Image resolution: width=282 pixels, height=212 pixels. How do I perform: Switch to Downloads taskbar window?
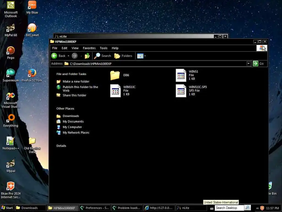click(30, 208)
